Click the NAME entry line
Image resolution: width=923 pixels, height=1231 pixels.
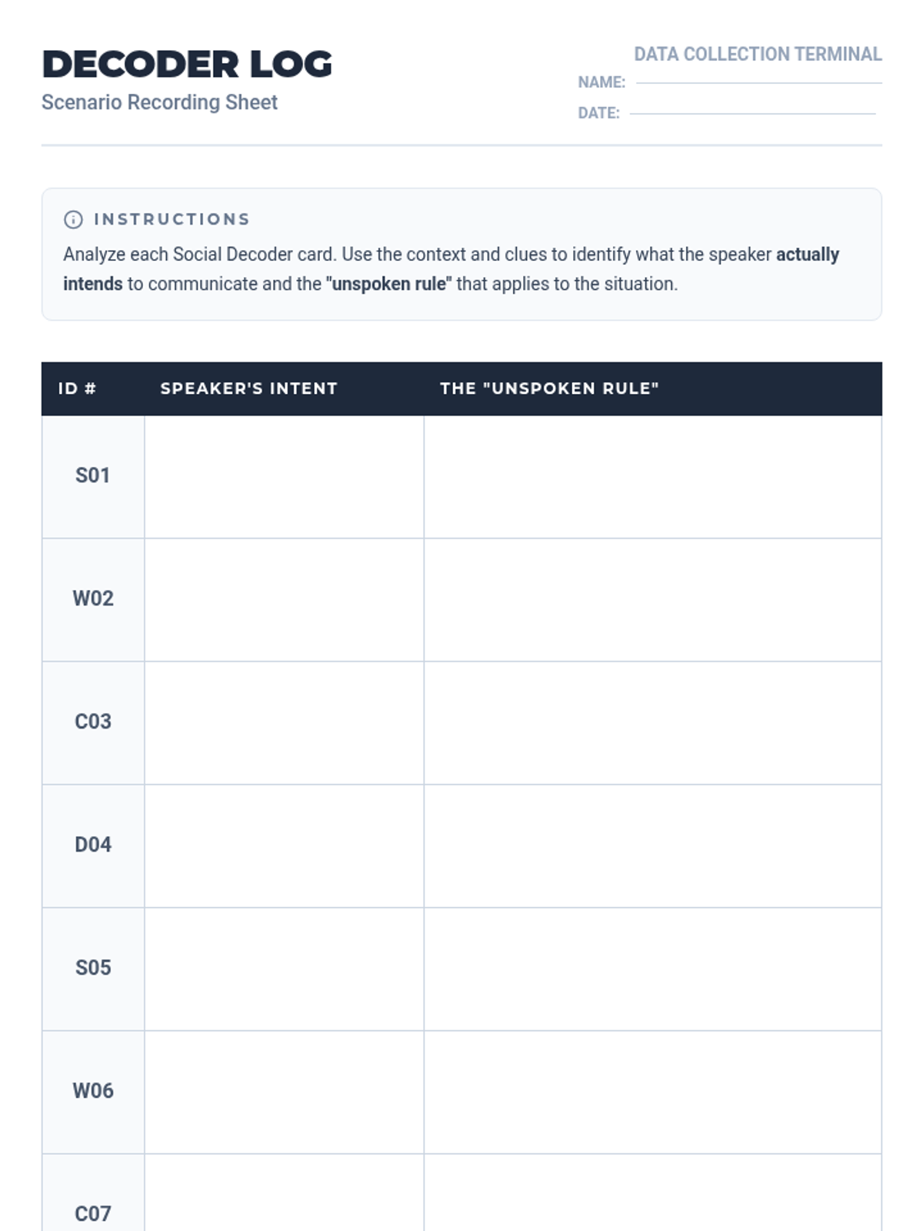coord(759,82)
